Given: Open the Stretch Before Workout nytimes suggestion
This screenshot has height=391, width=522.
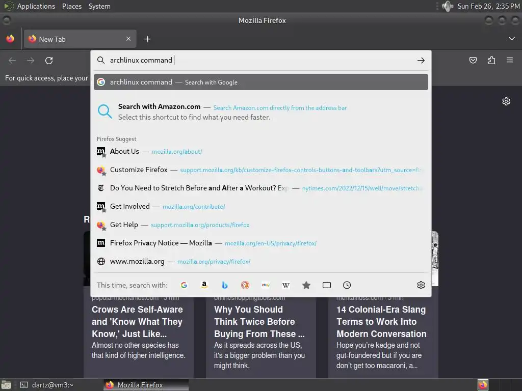Looking at the screenshot, I should coord(261,188).
